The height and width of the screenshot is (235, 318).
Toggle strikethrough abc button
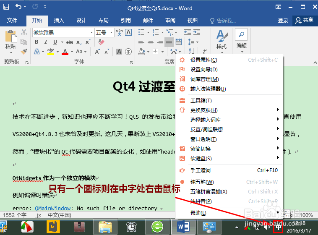[x=70, y=42]
